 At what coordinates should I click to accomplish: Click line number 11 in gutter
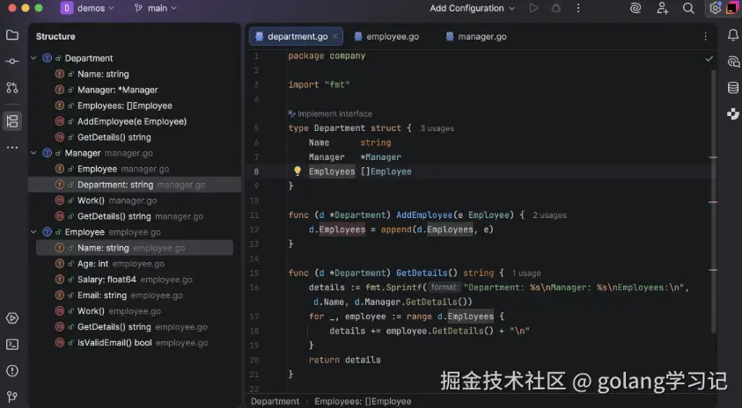pyautogui.click(x=254, y=215)
